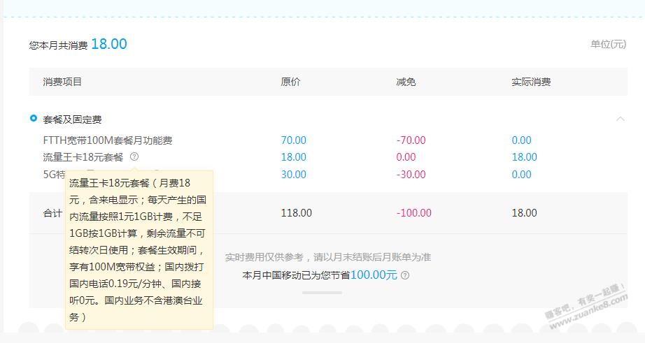Click help icon next to 100.00元 savings

coord(405,275)
